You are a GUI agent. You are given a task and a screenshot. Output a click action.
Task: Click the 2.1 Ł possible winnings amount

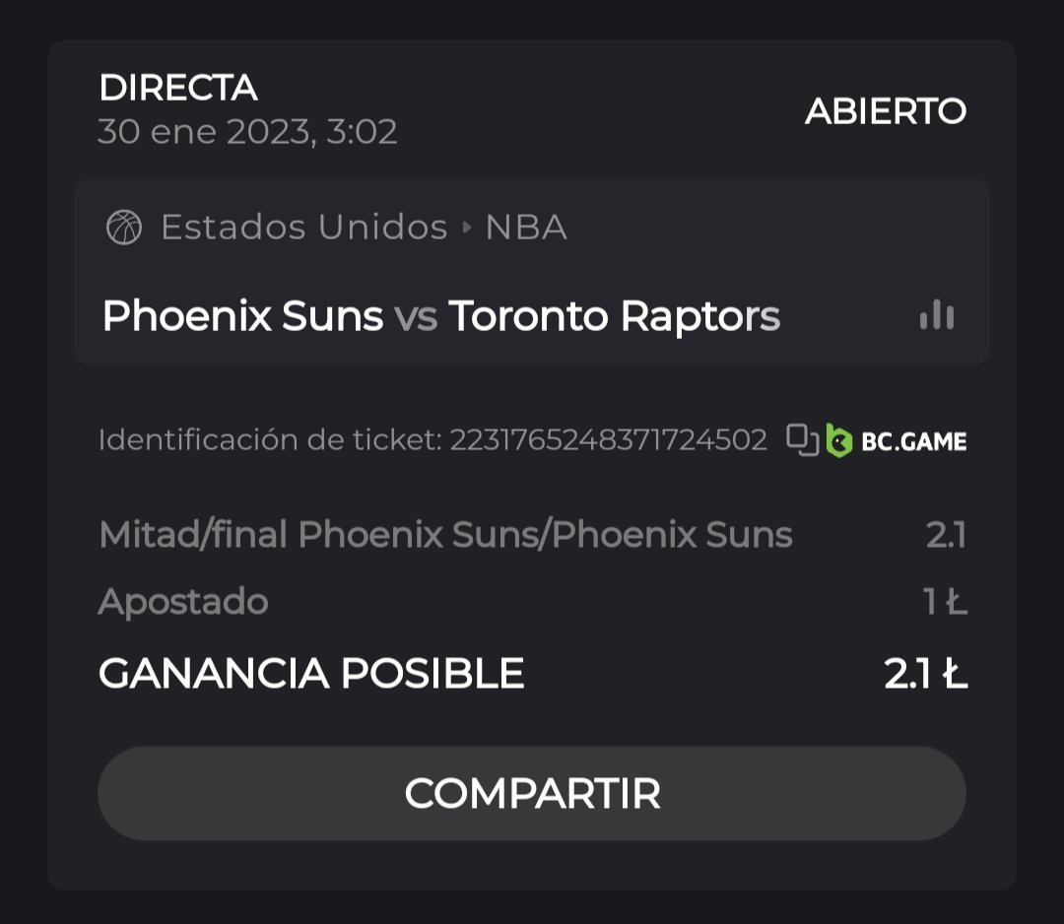pyautogui.click(x=925, y=674)
